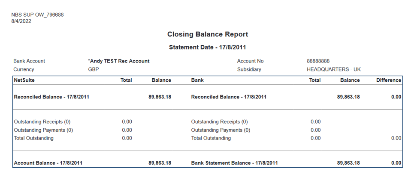The width and height of the screenshot is (408, 193).
Task: Click the *Andy TEST Rec Account name
Action: (118, 61)
